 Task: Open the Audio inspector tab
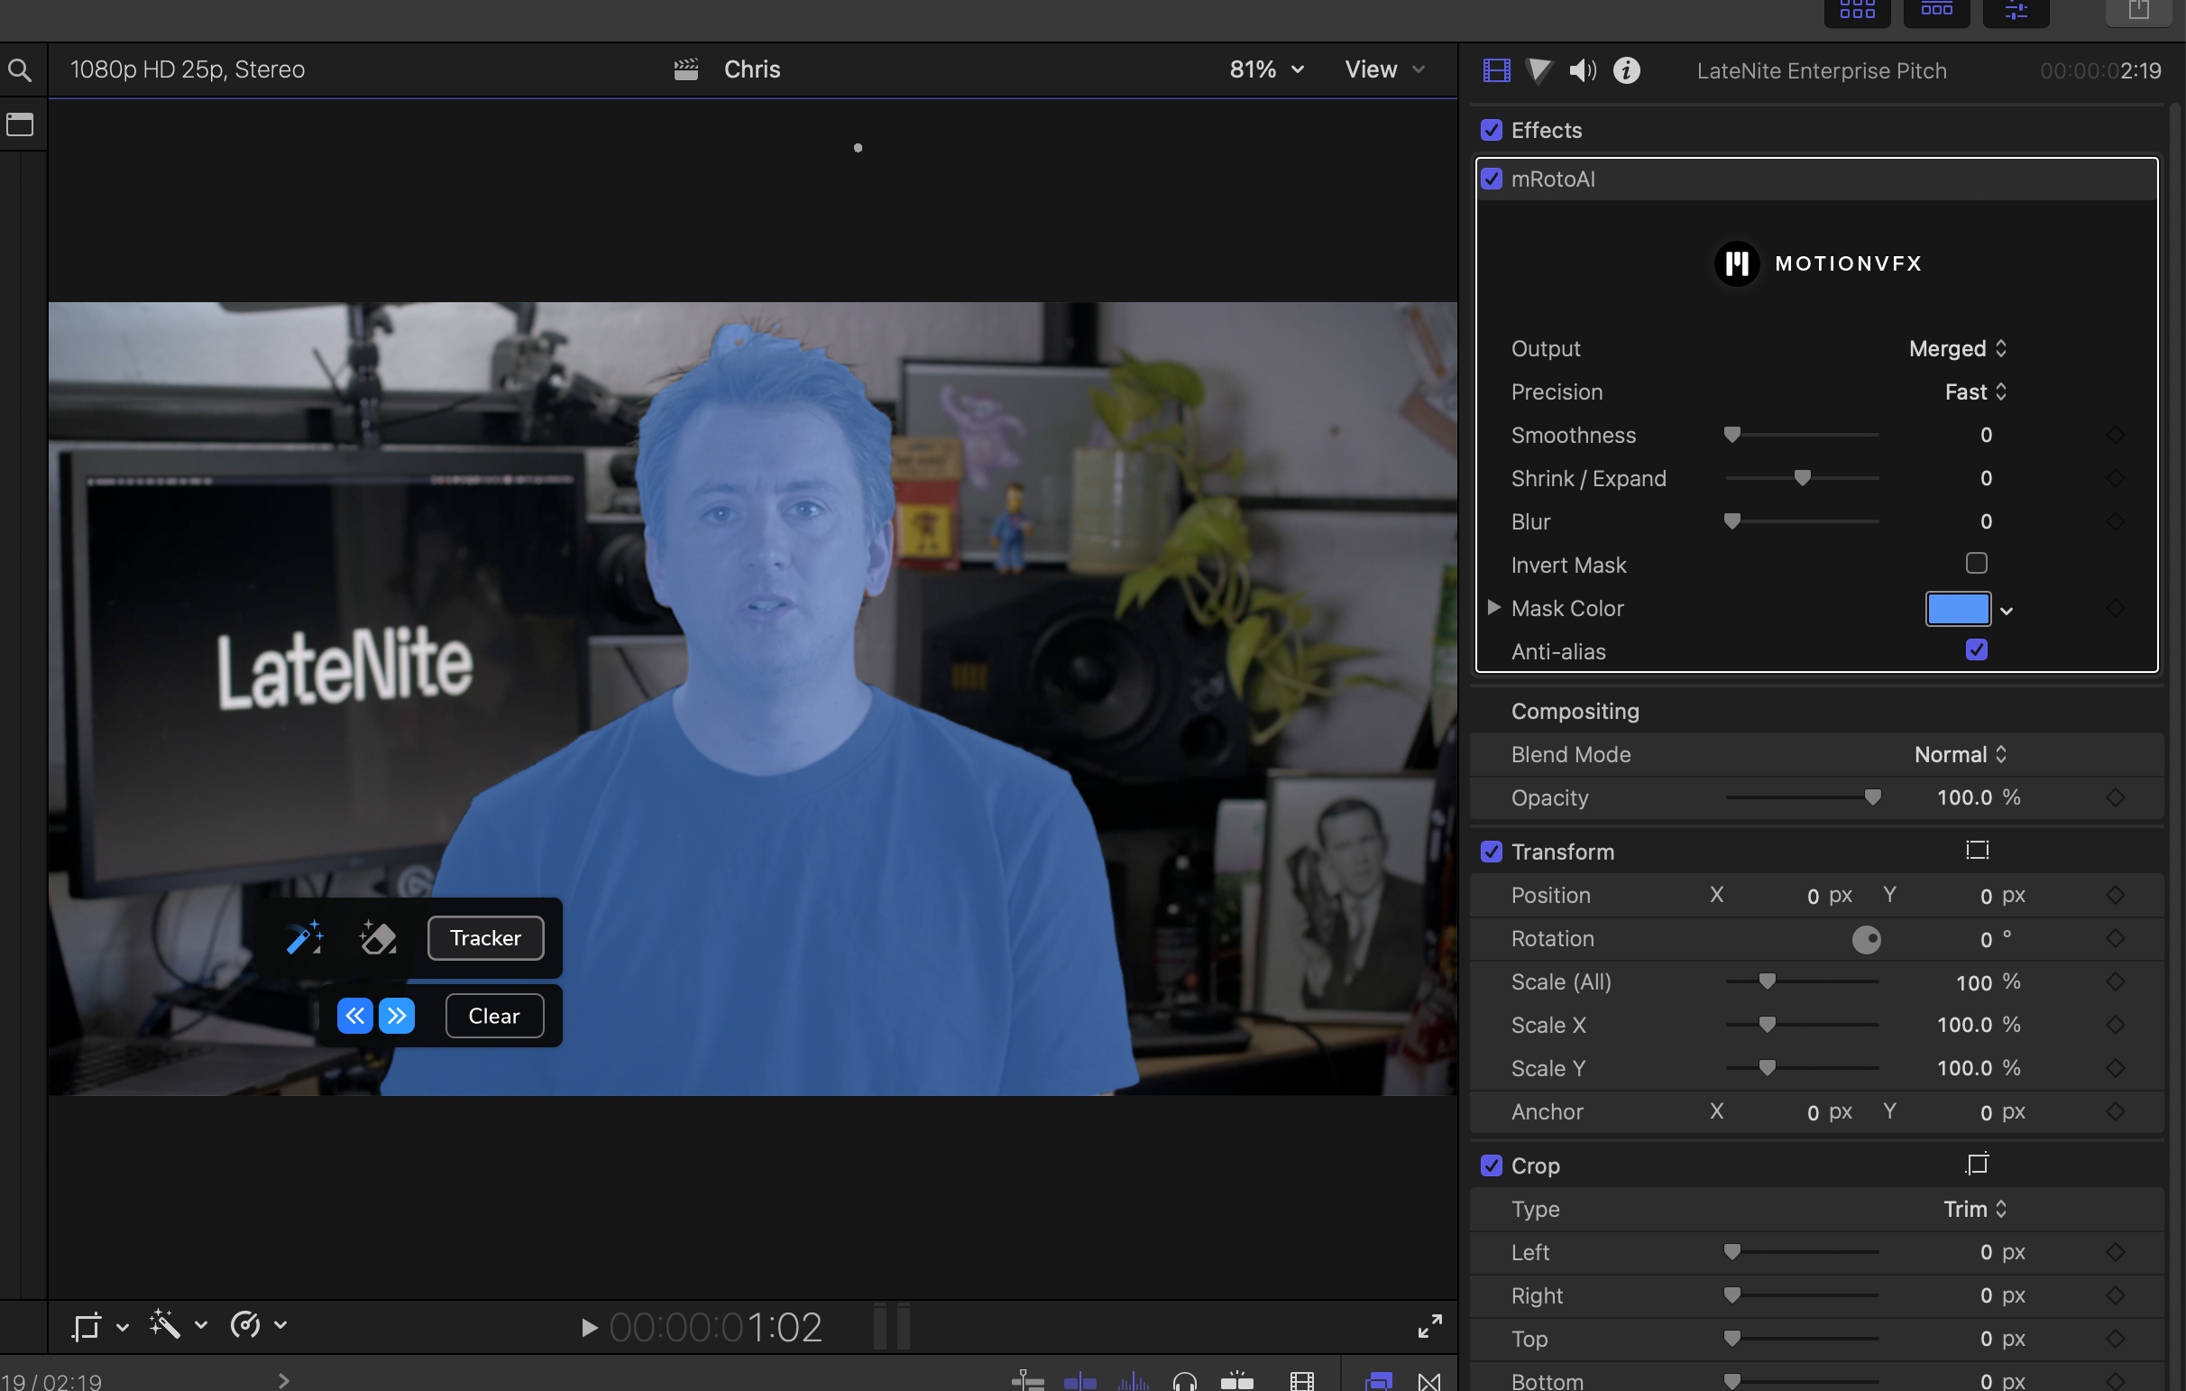click(x=1583, y=70)
